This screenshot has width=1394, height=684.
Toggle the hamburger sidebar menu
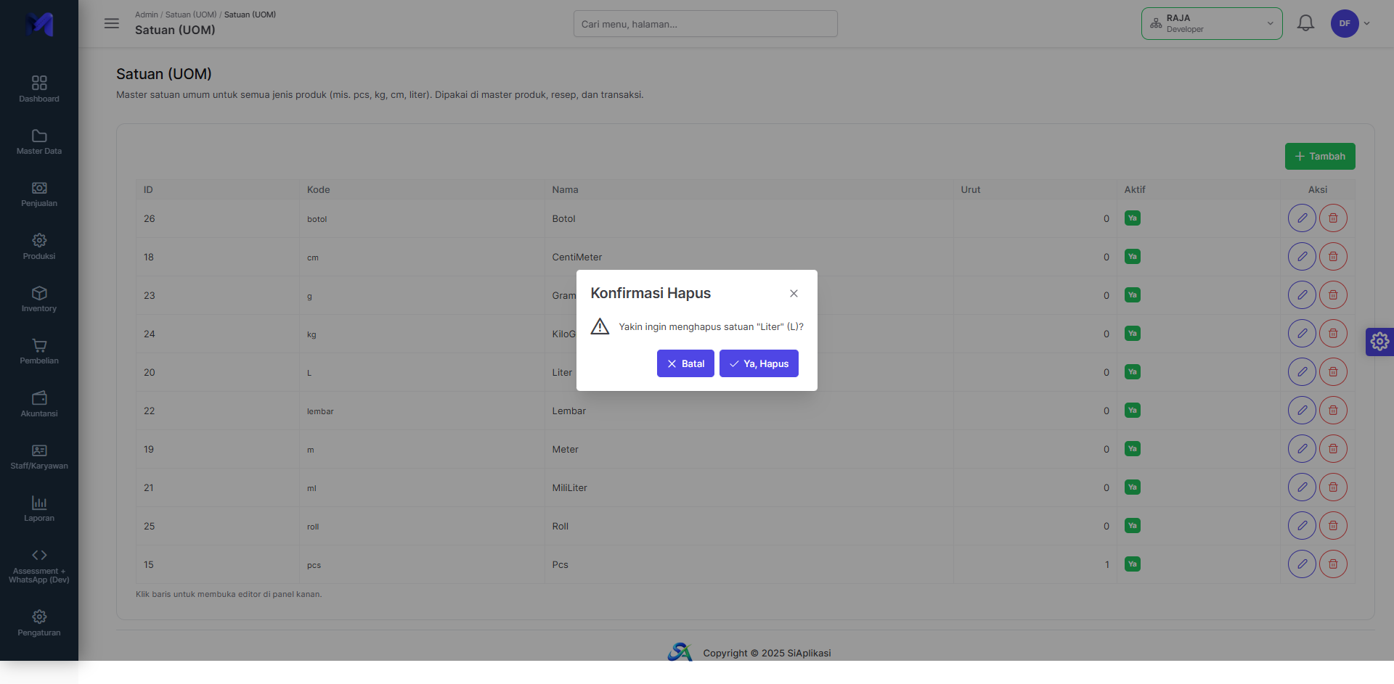click(112, 23)
